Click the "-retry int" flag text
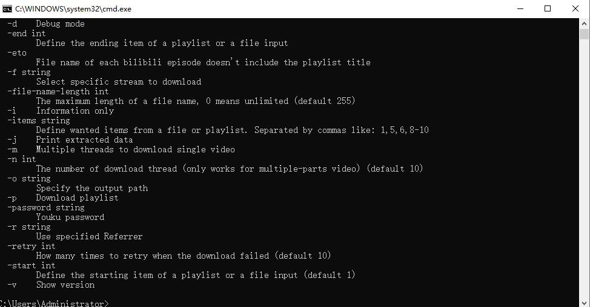 (x=31, y=247)
